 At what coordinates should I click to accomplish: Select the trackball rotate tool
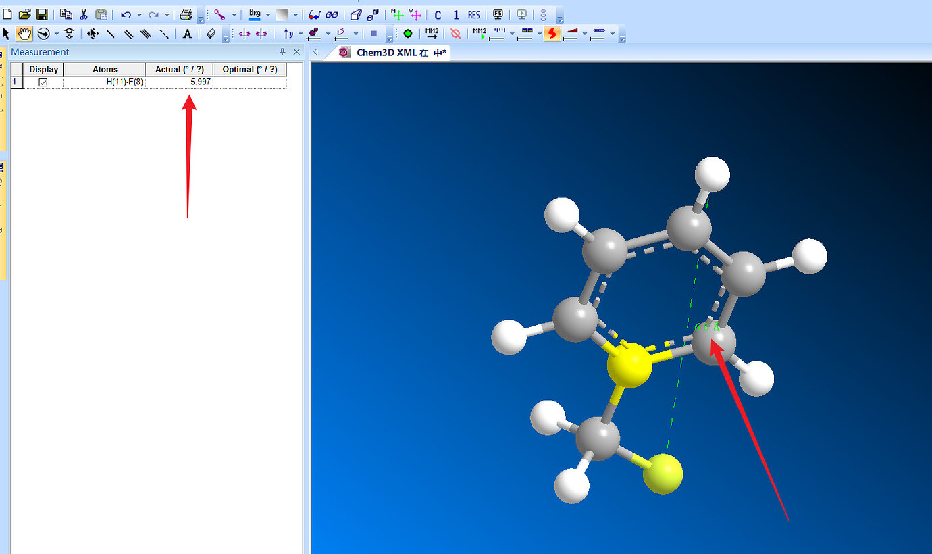click(x=44, y=33)
